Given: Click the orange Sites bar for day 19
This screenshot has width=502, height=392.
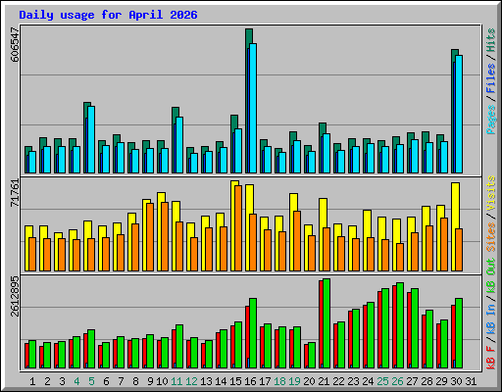Looking at the screenshot, I should coord(297,241).
